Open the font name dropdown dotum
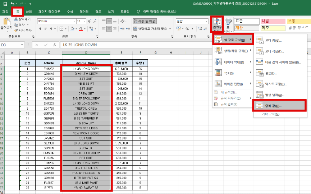 tap(74, 21)
